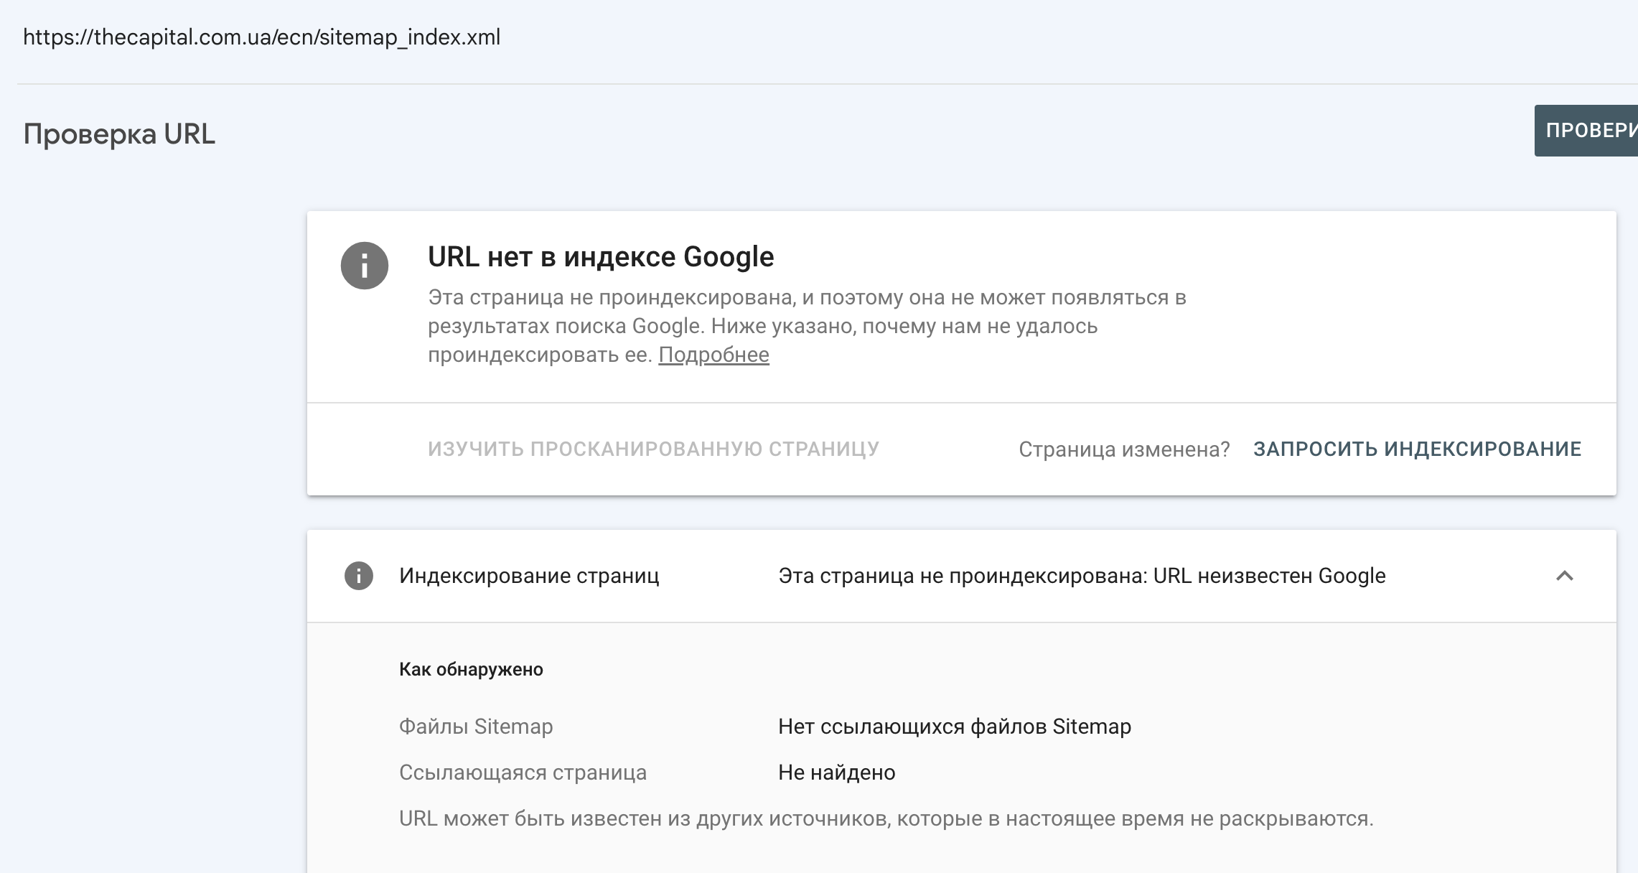Click the 'URL нет в индексе Google' title
The width and height of the screenshot is (1638, 873).
pos(601,257)
